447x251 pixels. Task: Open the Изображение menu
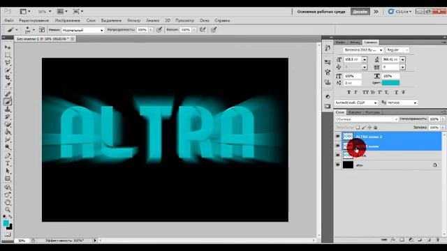coord(68,20)
